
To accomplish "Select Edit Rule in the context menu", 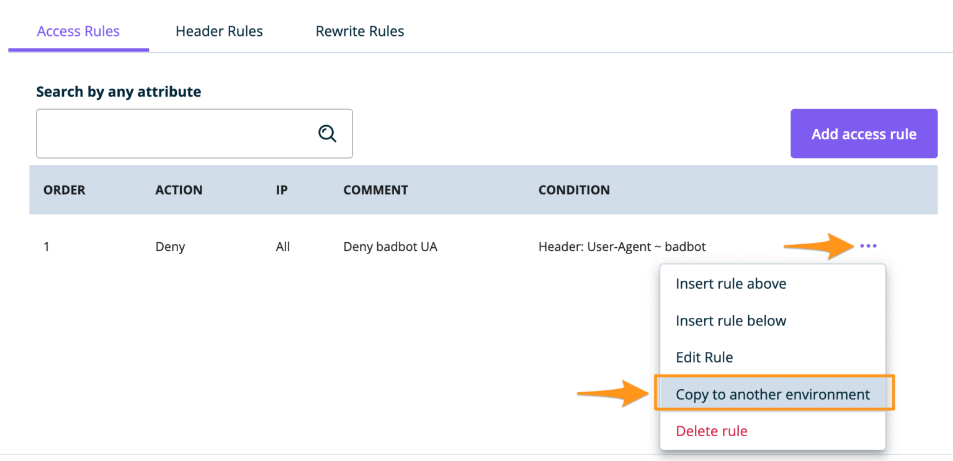I will (704, 357).
